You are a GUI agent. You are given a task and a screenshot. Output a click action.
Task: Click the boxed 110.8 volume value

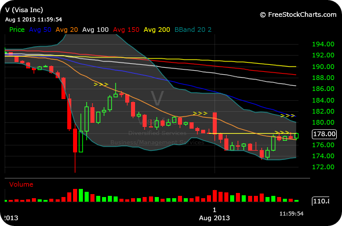pyautogui.click(x=321, y=201)
